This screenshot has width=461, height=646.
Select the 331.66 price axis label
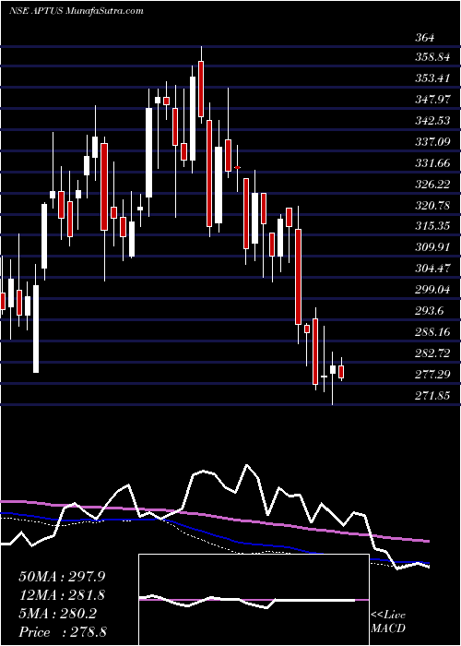[x=431, y=163]
